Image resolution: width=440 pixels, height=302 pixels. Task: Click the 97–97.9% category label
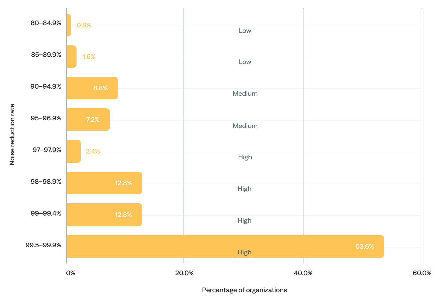[x=47, y=150]
